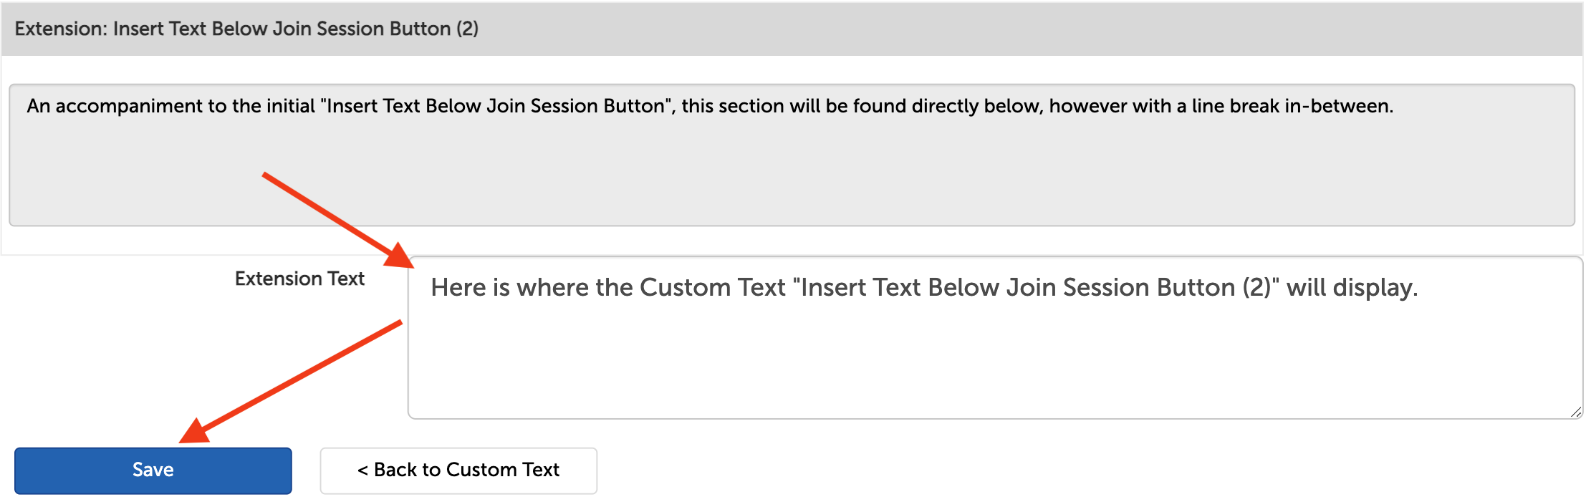This screenshot has height=502, width=1591.
Task: Place cursor at start of Extension Text content
Action: [431, 288]
